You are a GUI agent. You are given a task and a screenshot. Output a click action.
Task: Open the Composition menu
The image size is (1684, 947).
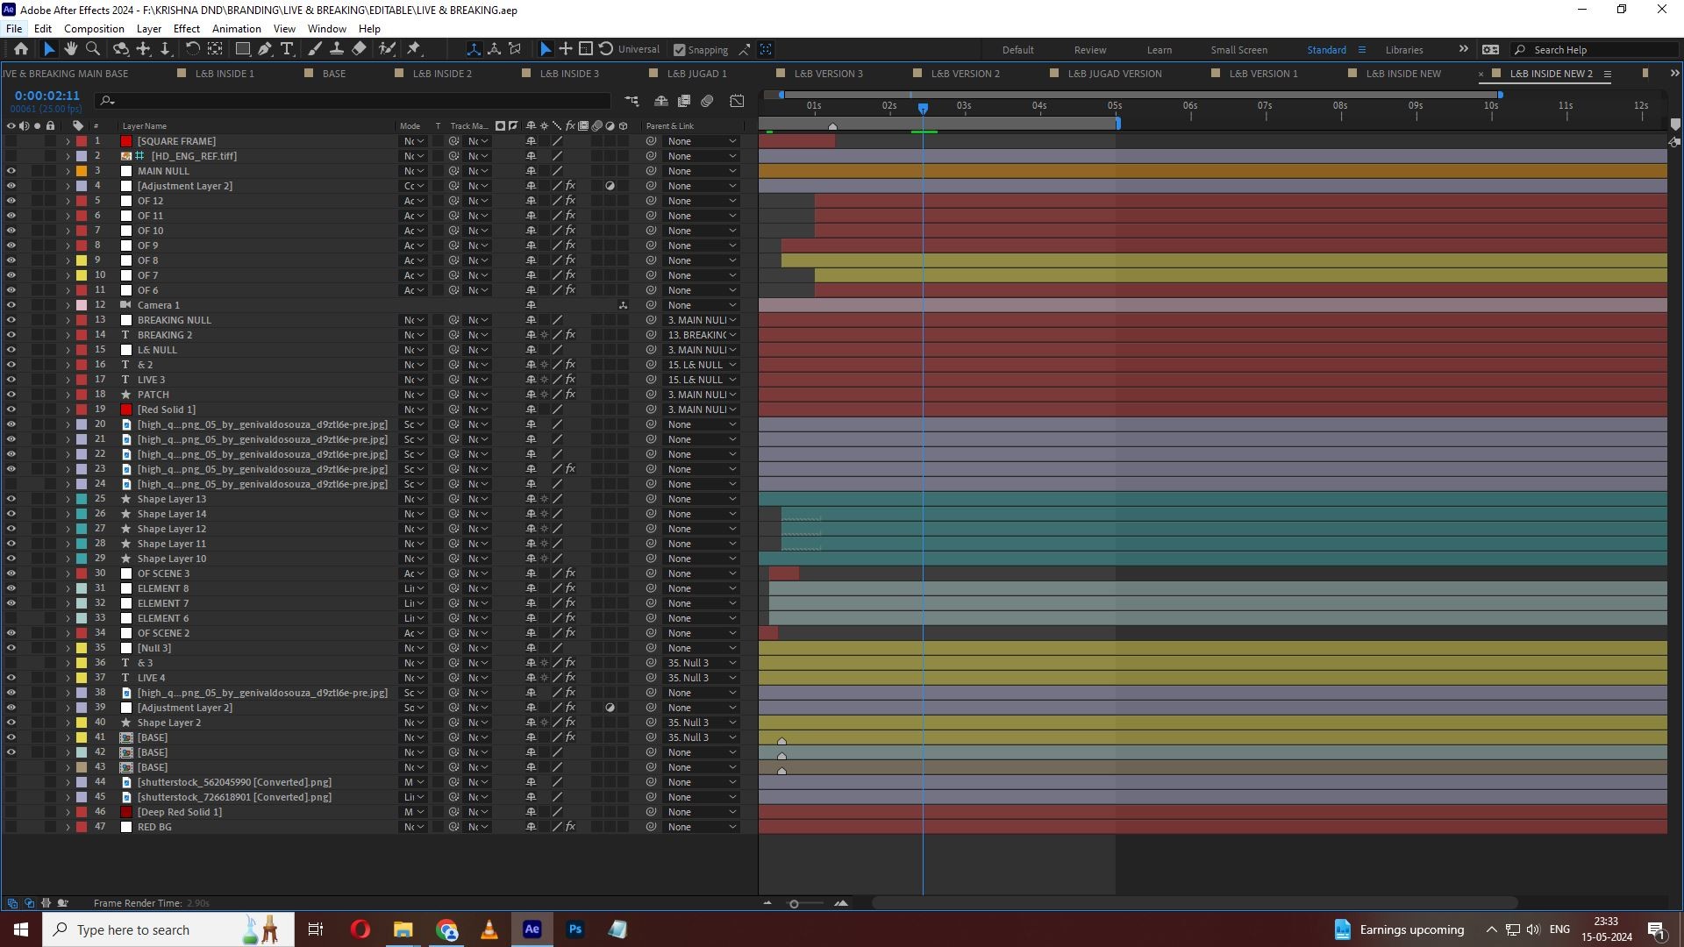click(x=94, y=28)
